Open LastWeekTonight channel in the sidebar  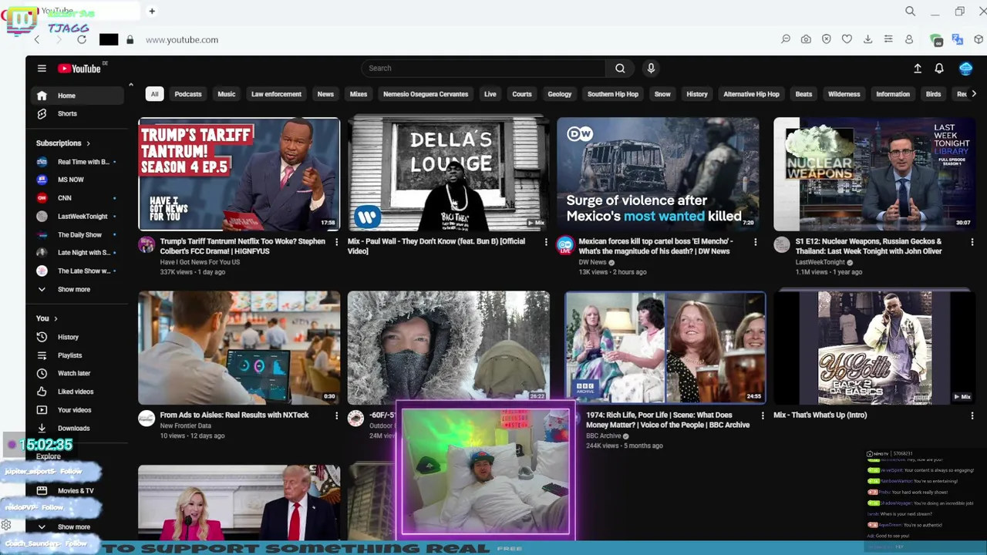tap(77, 217)
